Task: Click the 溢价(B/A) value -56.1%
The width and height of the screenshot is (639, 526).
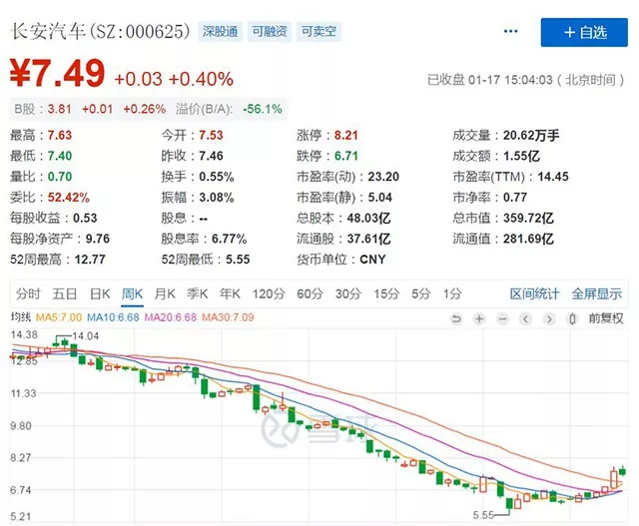Action: (262, 109)
